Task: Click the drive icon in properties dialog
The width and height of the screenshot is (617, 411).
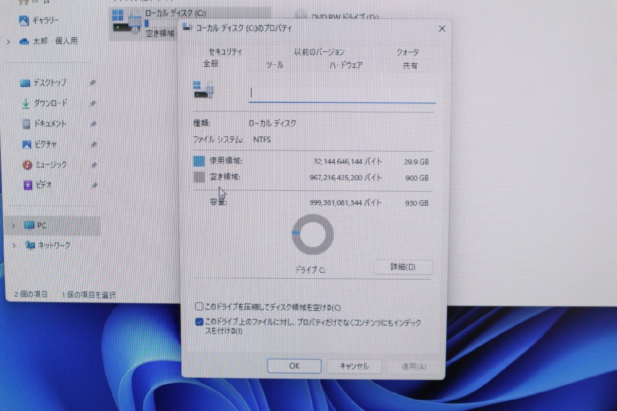Action: [204, 90]
